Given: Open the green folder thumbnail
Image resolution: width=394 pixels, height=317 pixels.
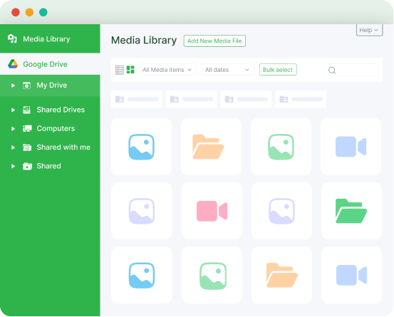Looking at the screenshot, I should (351, 211).
